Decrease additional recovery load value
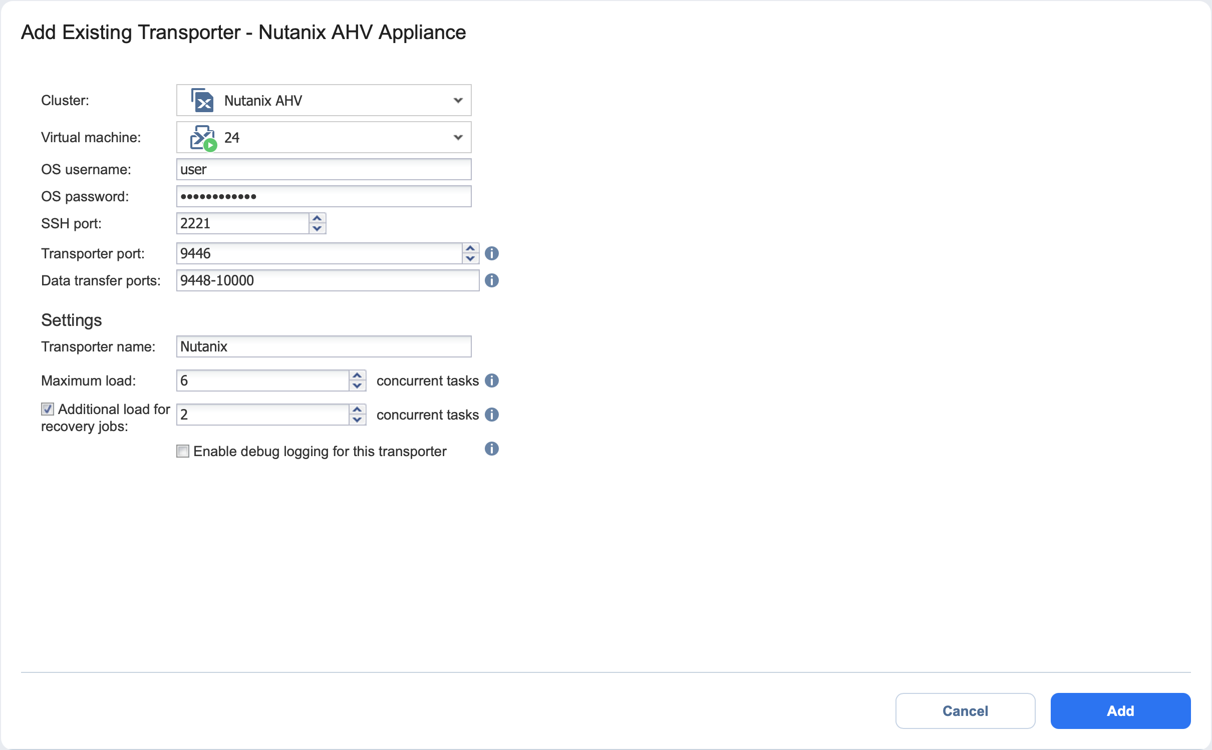The width and height of the screenshot is (1212, 750). tap(357, 420)
